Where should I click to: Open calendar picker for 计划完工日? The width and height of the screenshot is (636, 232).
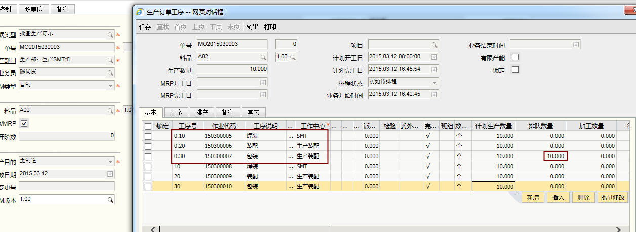(x=434, y=69)
